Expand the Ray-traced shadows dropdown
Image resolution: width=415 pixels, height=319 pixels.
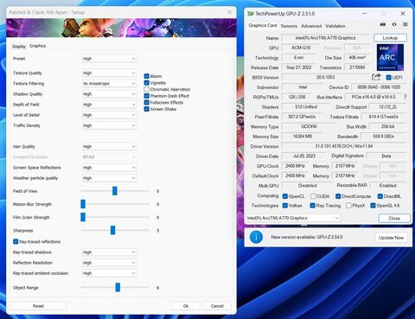pos(109,252)
